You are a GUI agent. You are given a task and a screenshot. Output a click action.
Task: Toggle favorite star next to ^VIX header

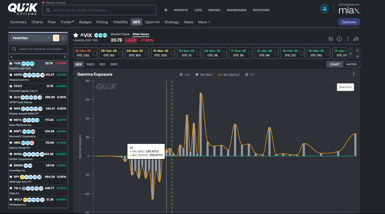[76, 35]
